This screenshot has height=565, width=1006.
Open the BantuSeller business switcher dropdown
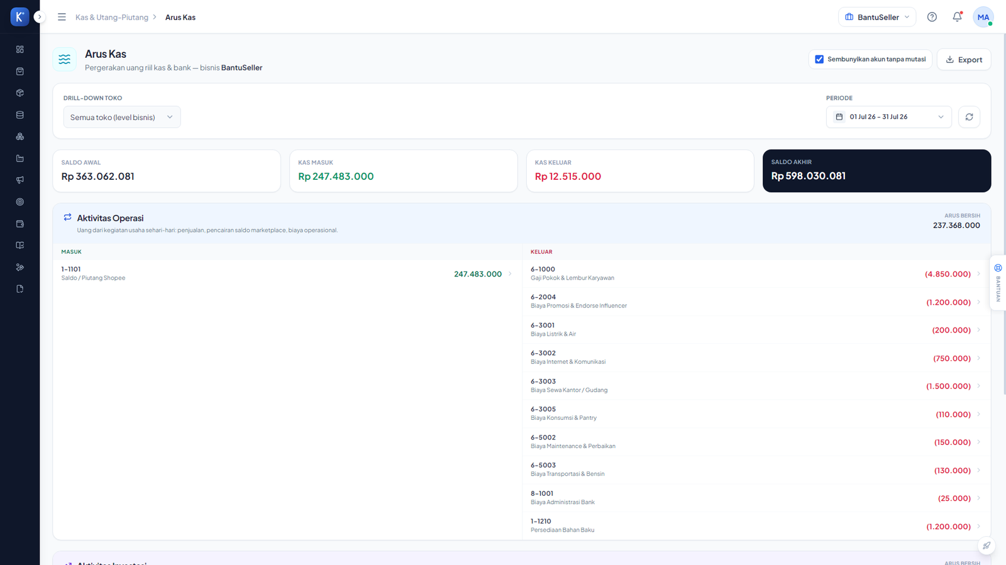877,17
